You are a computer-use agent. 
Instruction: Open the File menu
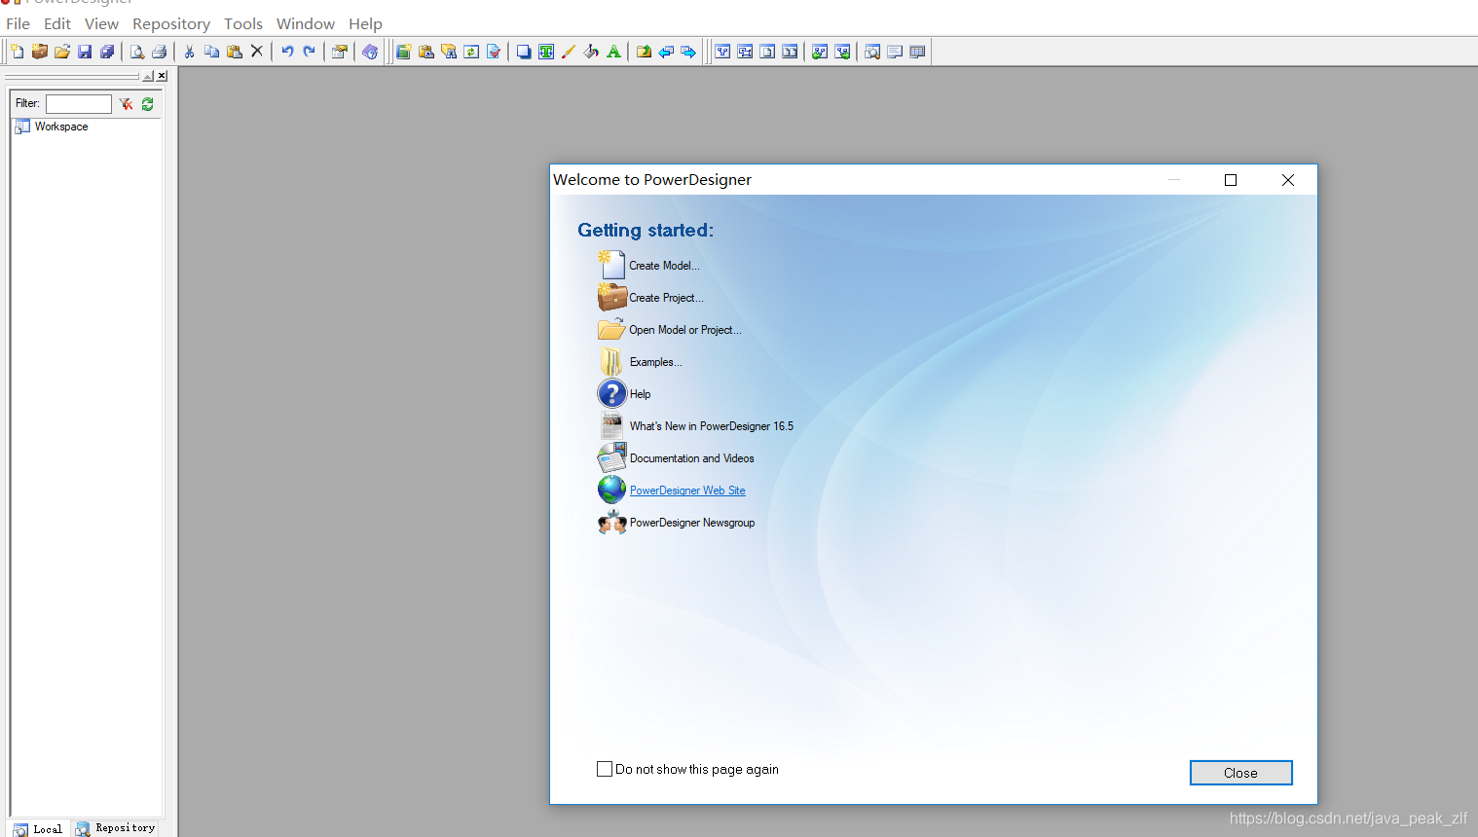pyautogui.click(x=18, y=23)
